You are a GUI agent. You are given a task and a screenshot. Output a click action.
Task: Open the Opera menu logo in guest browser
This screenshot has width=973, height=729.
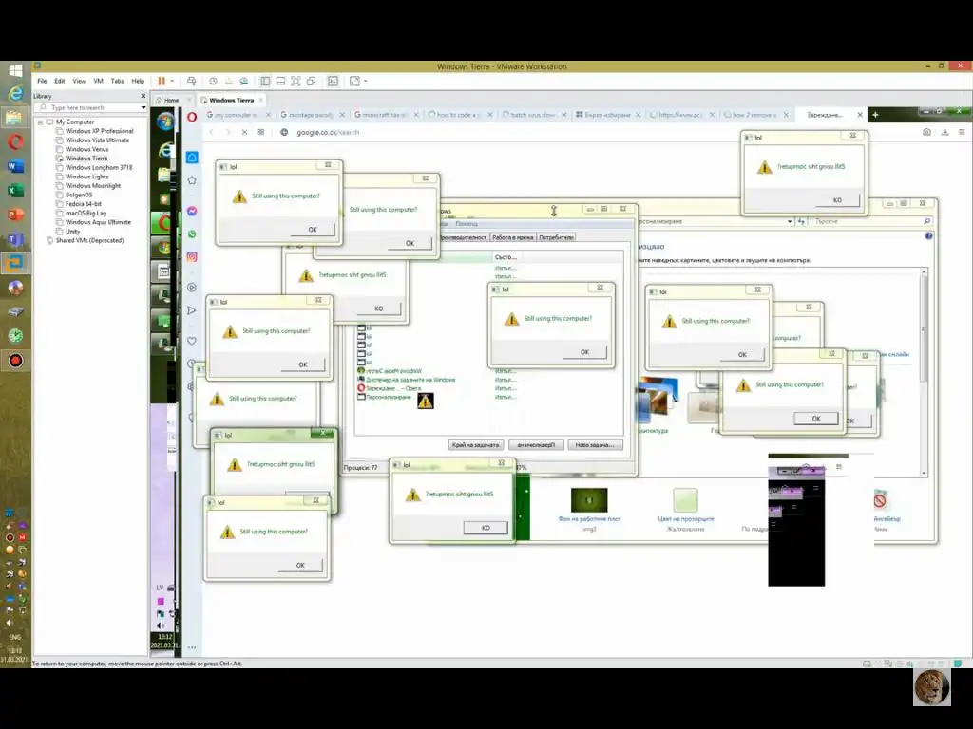click(192, 117)
